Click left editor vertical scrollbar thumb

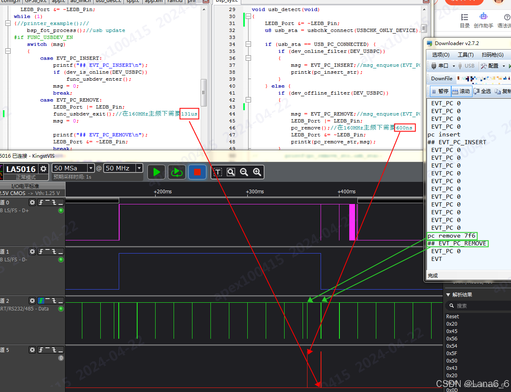click(x=203, y=93)
